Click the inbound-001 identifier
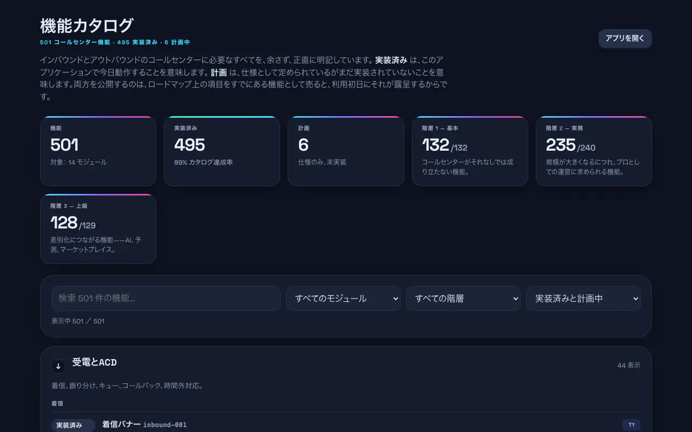The height and width of the screenshot is (432, 692). coord(165,425)
